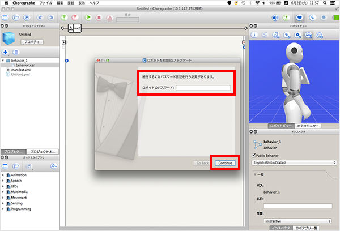Image resolution: width=340 pixels, height=231 pixels.
Task: Open the red warning triangle error view
Action: click(110, 18)
